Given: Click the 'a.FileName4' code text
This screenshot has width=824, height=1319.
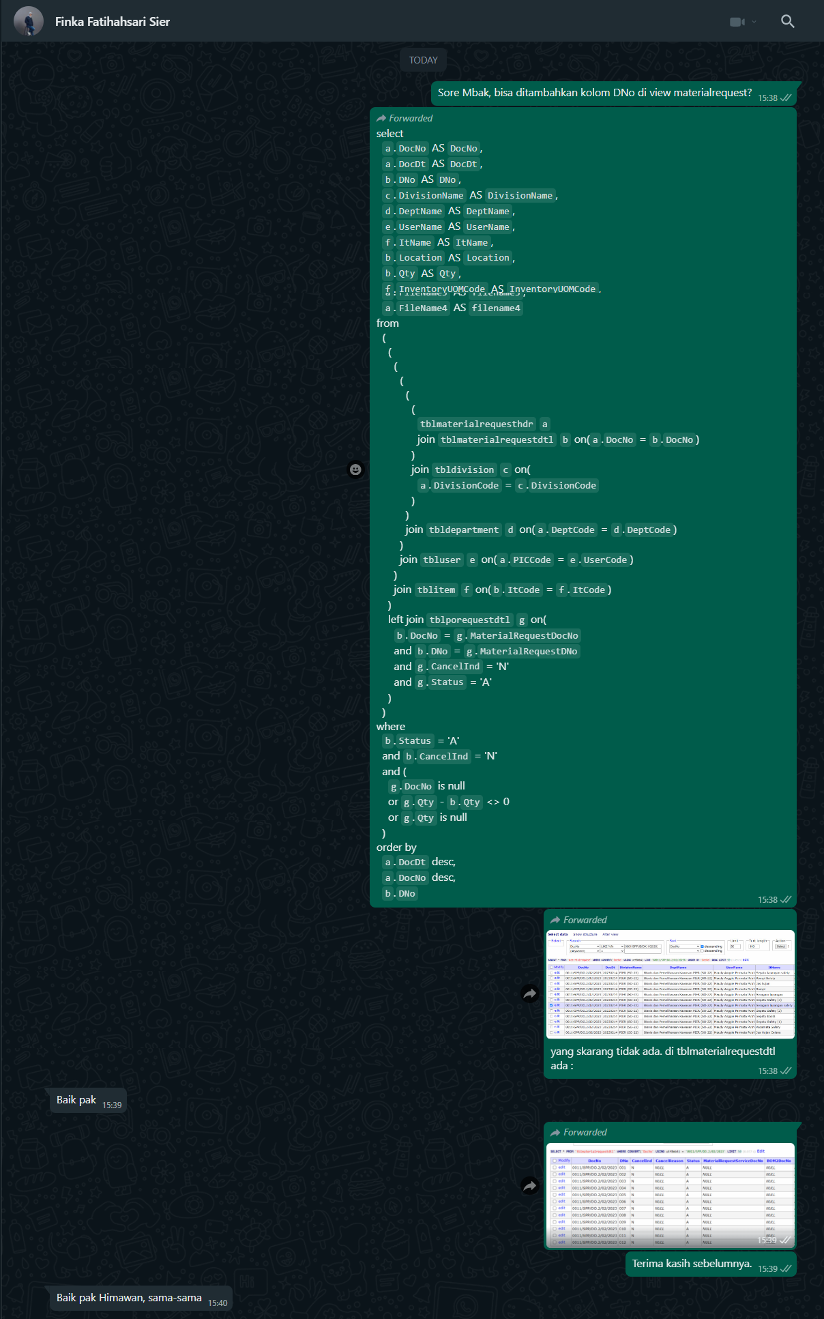Looking at the screenshot, I should point(416,308).
